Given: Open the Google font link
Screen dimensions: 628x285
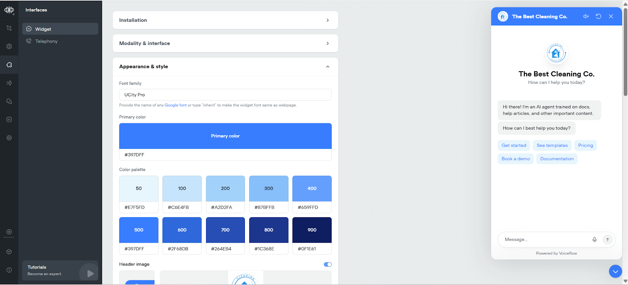Looking at the screenshot, I should [x=175, y=105].
